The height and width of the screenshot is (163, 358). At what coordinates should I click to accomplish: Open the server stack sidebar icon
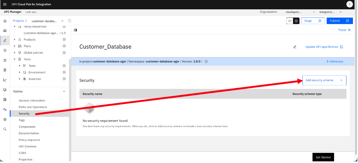click(5, 100)
